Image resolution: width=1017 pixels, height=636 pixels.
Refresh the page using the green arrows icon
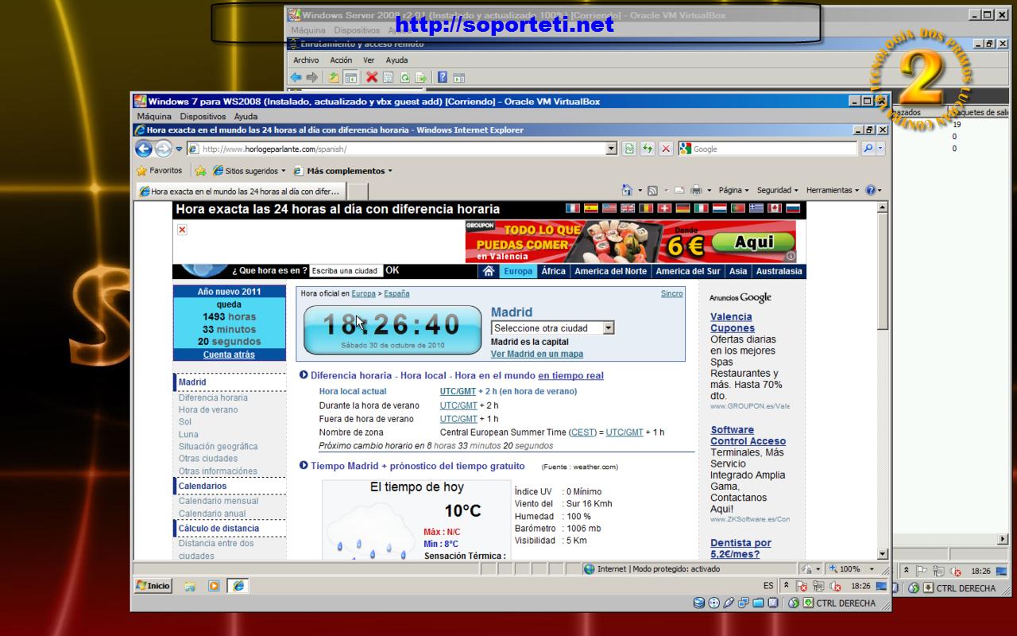click(648, 149)
